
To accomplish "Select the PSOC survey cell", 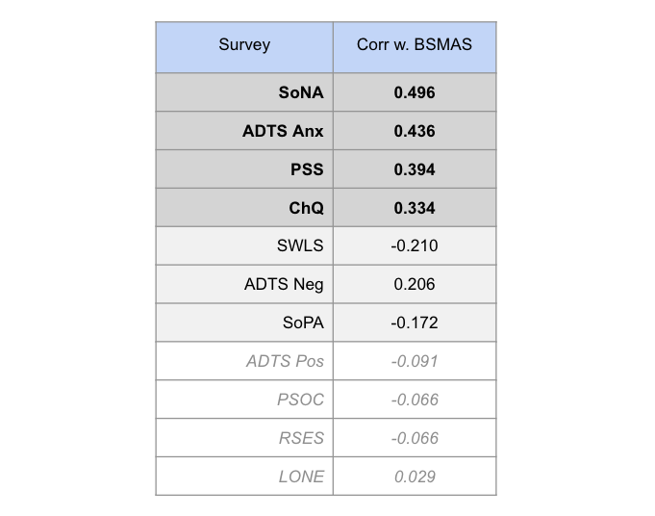I will 244,400.
